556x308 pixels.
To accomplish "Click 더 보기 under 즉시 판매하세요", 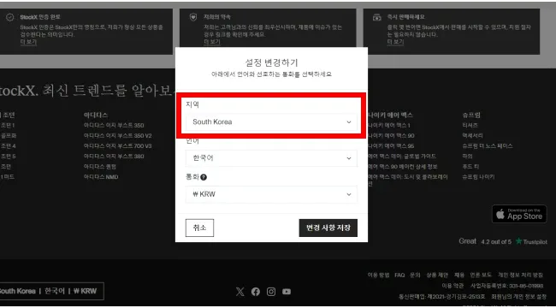I will 395,42.
